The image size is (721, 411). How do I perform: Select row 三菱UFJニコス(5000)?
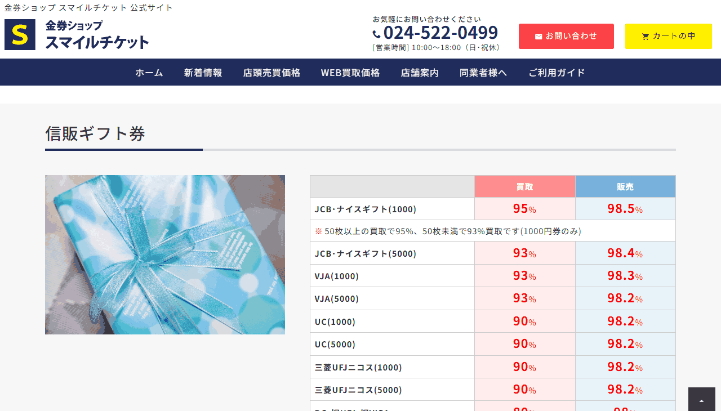(493, 390)
